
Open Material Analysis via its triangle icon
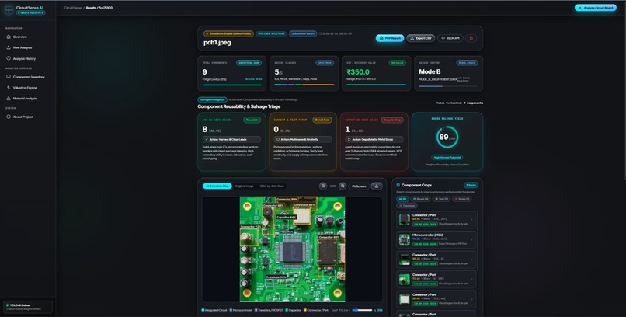point(9,98)
